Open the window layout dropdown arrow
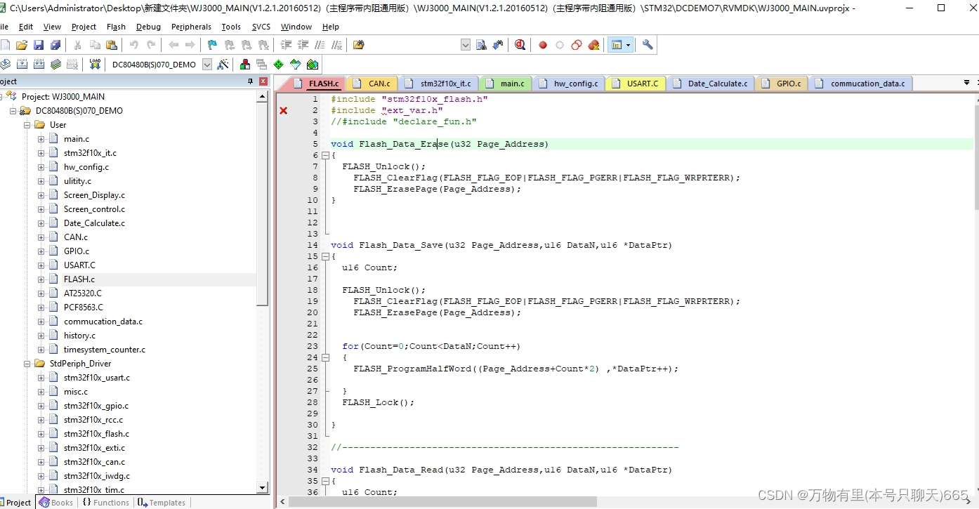Image resolution: width=979 pixels, height=509 pixels. click(628, 45)
